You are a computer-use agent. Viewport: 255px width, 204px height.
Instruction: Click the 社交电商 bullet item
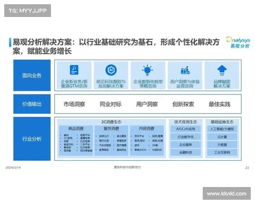[x=85, y=147]
